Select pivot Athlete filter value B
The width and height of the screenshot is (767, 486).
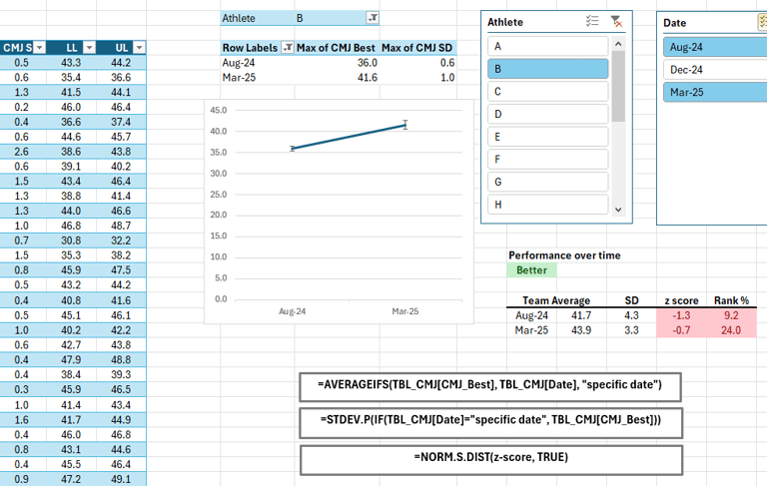click(x=300, y=18)
